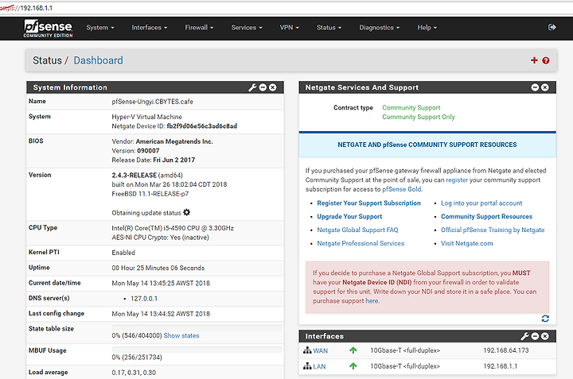This screenshot has height=379, width=573.
Task: Open the Diagnostics dropdown menu
Action: pyautogui.click(x=380, y=28)
